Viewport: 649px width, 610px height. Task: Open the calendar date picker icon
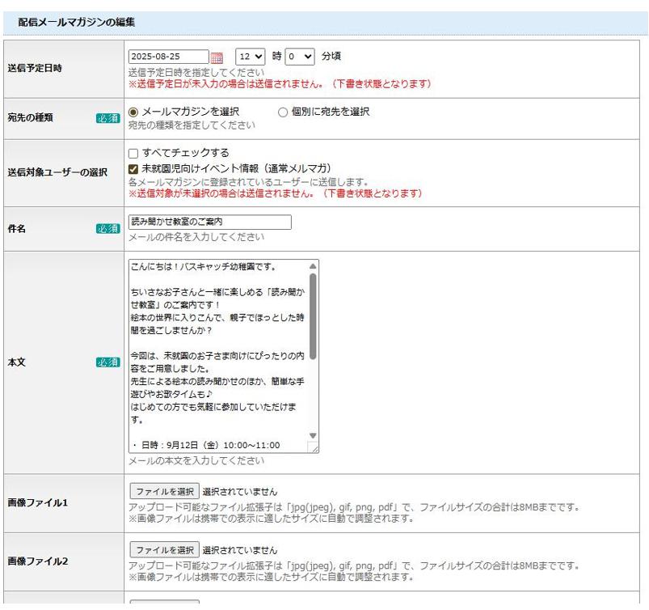[x=217, y=57]
